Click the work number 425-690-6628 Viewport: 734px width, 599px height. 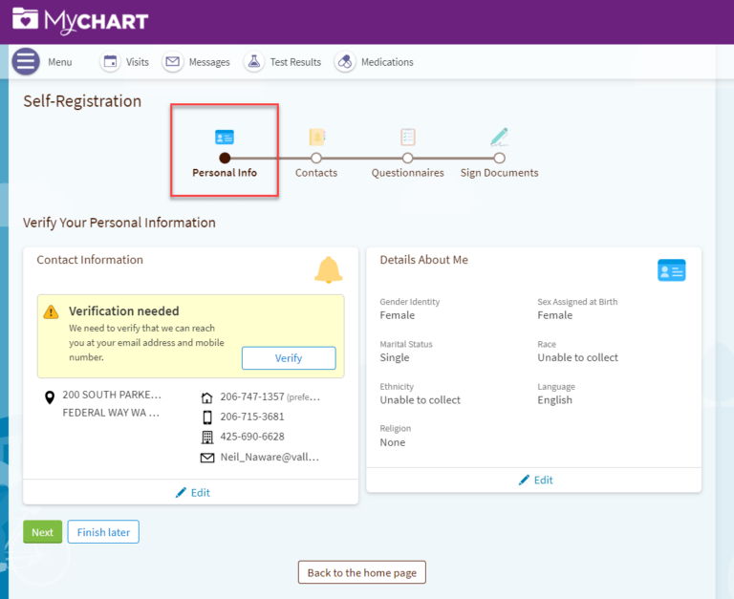(252, 437)
